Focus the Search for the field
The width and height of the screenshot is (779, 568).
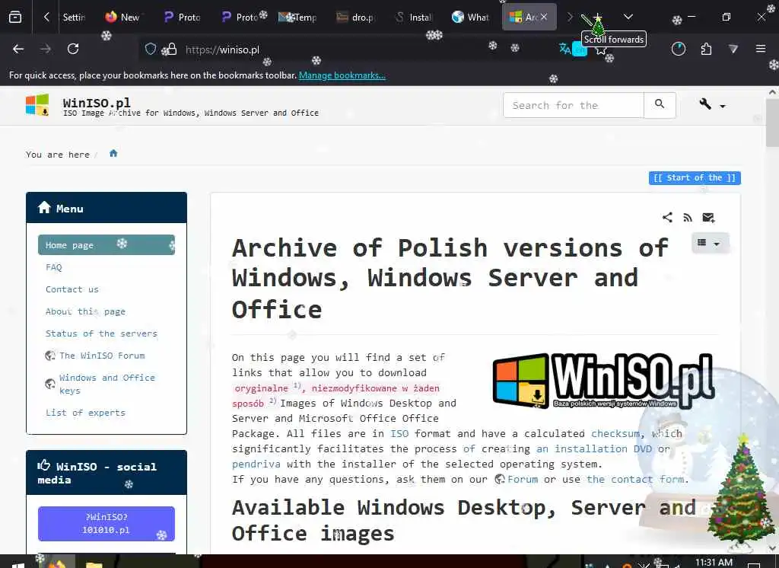pos(574,105)
